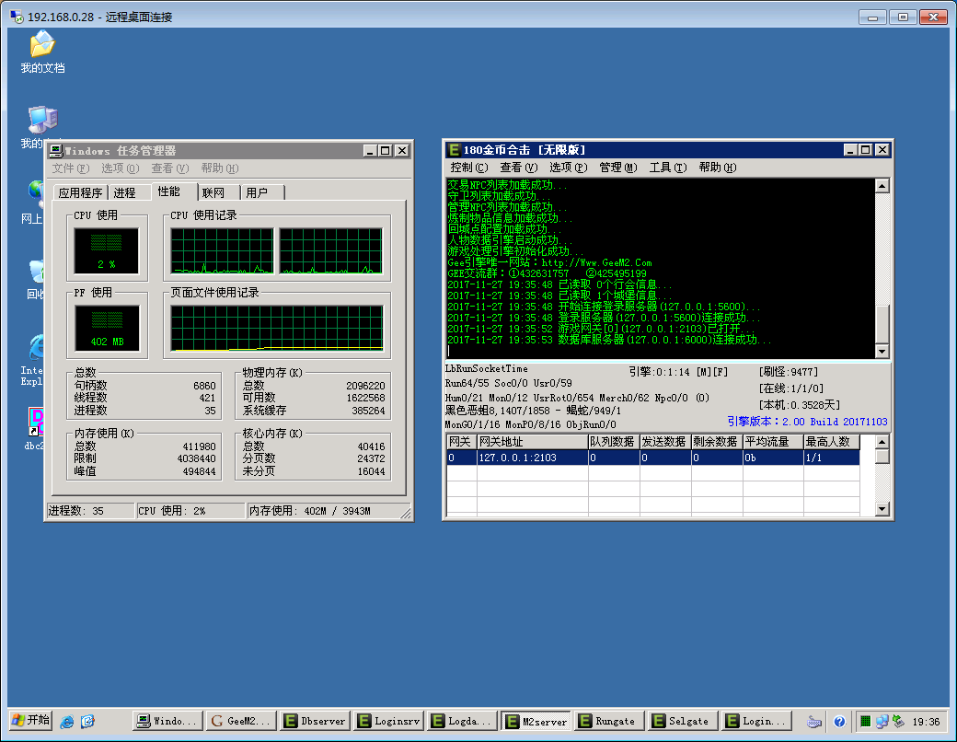This screenshot has height=742, width=957.
Task: Switch to Dbserver taskbar button
Action: (315, 721)
